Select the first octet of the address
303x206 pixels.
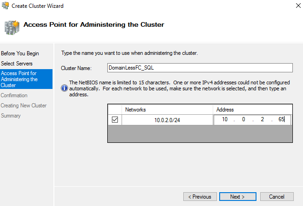tap(225, 119)
